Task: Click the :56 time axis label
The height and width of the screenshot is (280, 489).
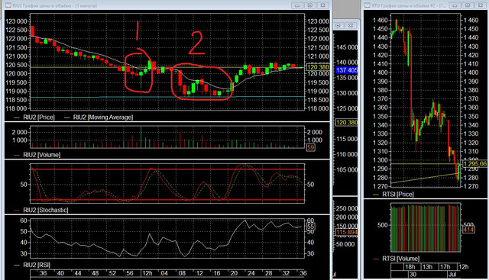Action: 129,273
